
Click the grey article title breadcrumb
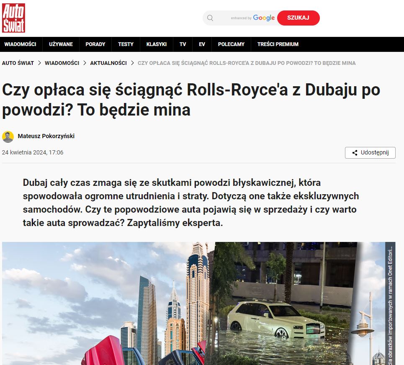(x=247, y=63)
